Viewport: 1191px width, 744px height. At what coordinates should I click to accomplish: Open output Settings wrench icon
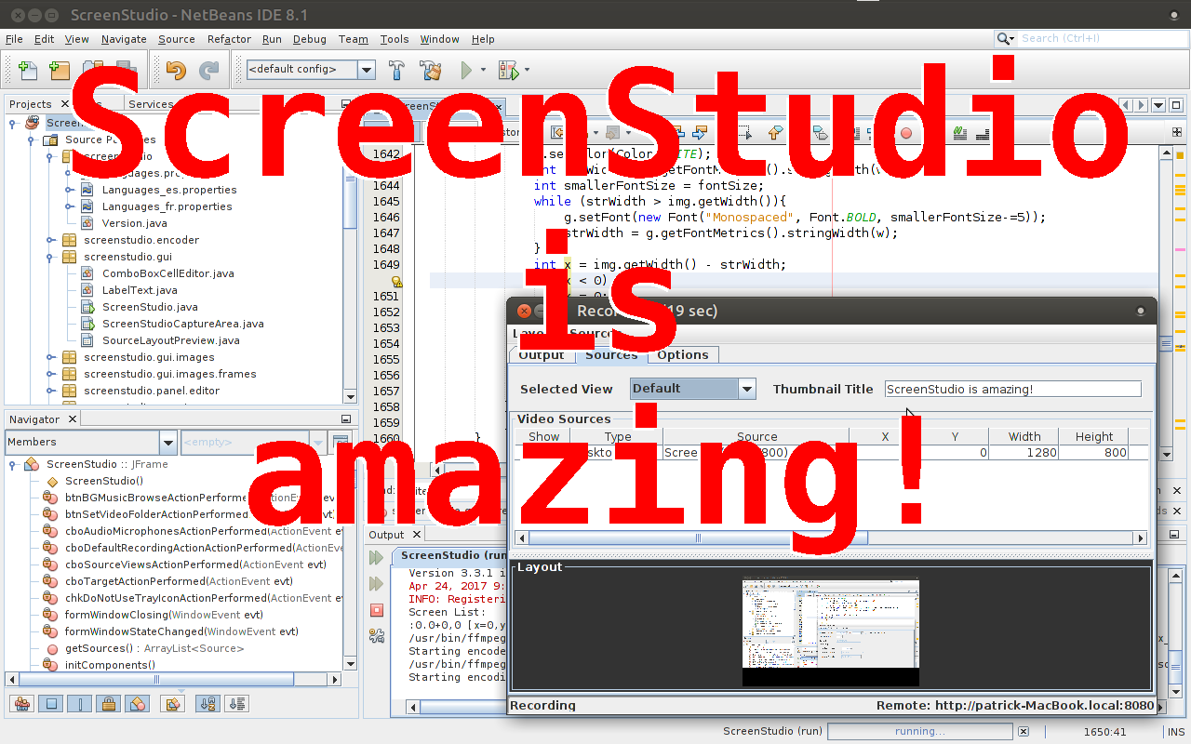376,636
